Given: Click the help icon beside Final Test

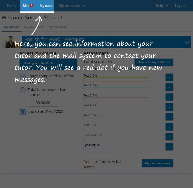Looking at the screenshot, I should (x=169, y=137).
